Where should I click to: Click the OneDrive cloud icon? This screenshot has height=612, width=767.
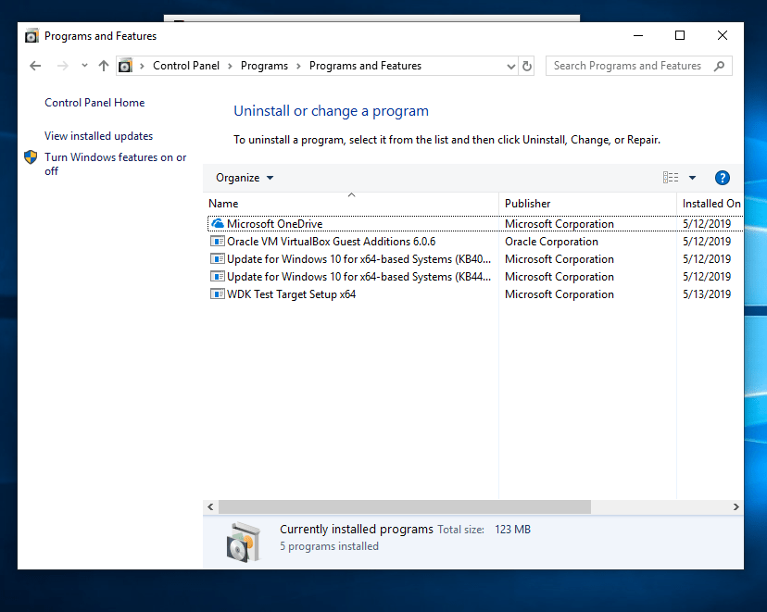pos(217,223)
